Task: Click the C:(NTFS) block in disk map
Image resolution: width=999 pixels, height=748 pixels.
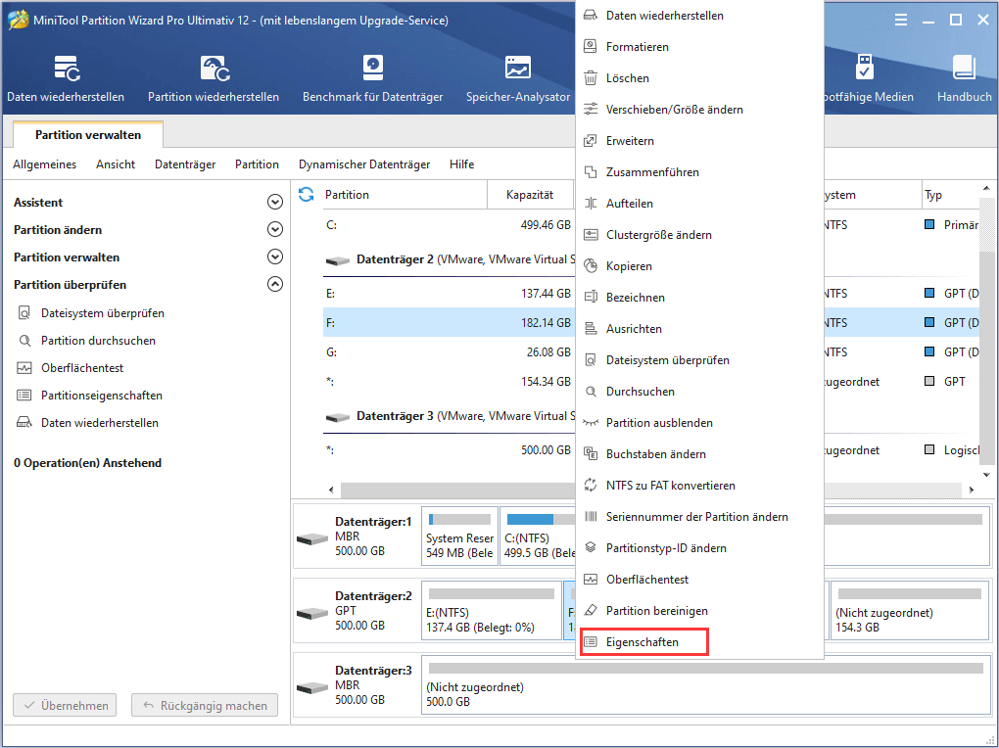Action: click(x=539, y=536)
